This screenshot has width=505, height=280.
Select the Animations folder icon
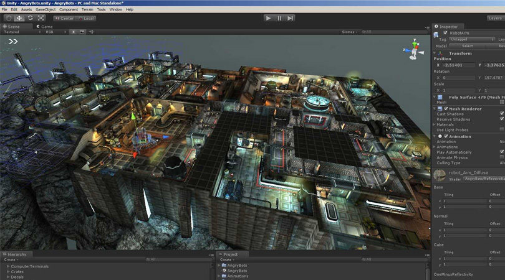(224, 276)
